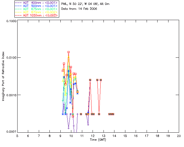Click the AOT 400nm legend entry
The height and width of the screenshot is (147, 184).
click(37, 3)
